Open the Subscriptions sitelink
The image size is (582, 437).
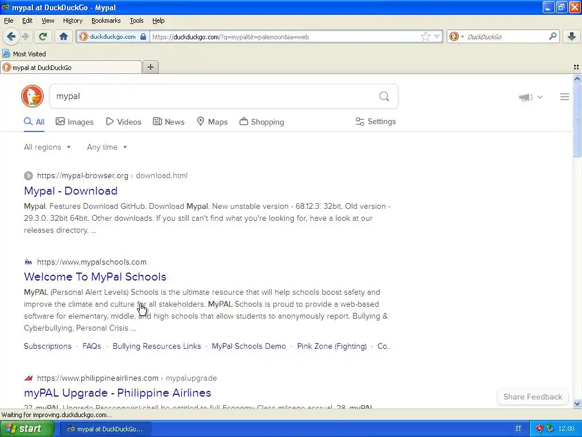click(48, 346)
